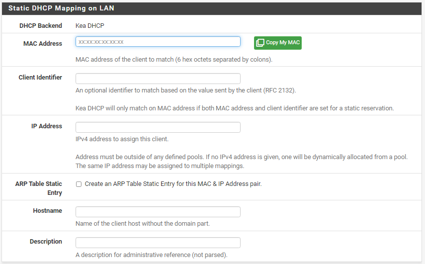Click the MAC Address field label
This screenshot has height=264, width=425.
43,44
